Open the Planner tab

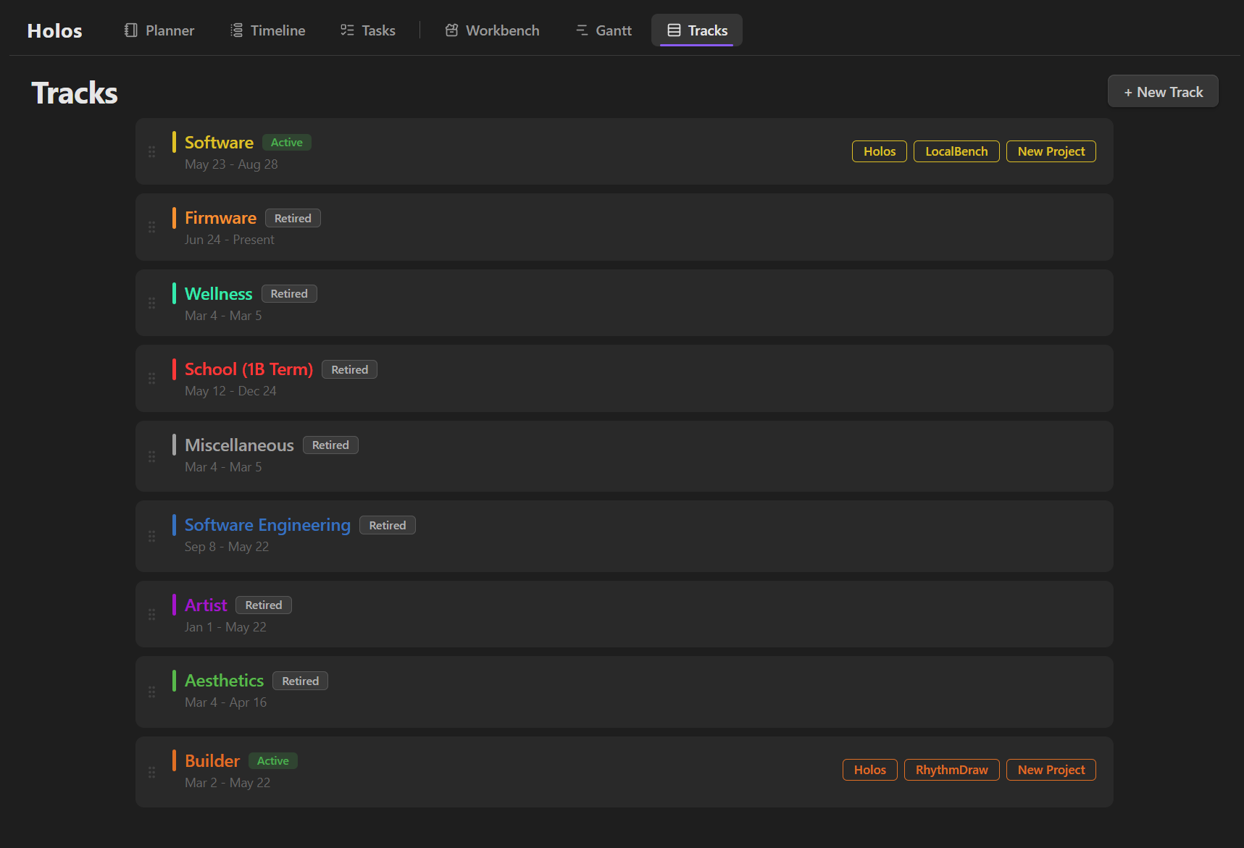[x=159, y=30]
